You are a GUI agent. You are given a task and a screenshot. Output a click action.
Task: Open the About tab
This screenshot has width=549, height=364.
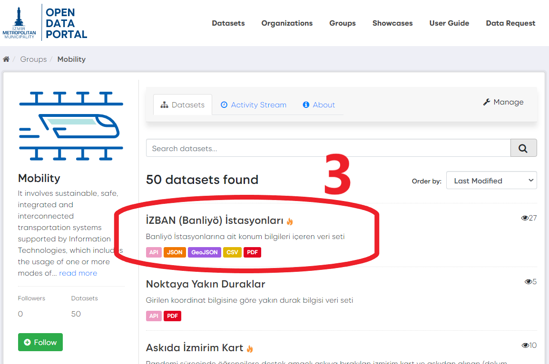(x=319, y=105)
